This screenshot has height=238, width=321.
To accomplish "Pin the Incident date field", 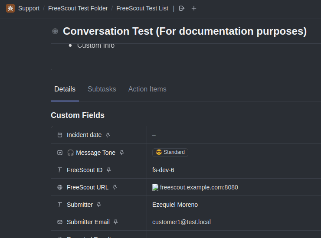I will (x=108, y=135).
